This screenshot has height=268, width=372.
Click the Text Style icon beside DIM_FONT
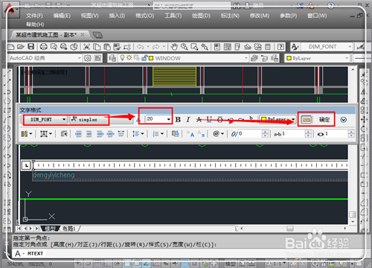click(295, 47)
